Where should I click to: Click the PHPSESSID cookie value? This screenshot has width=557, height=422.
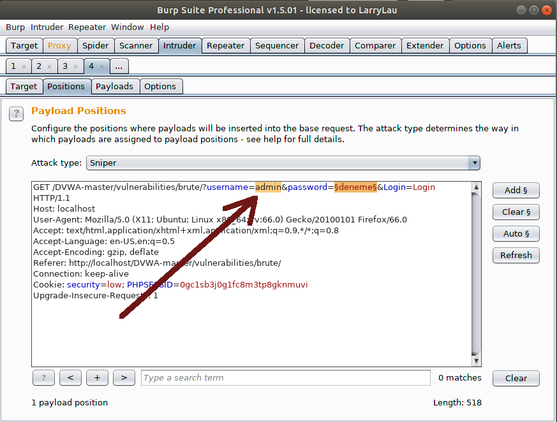[x=244, y=285]
